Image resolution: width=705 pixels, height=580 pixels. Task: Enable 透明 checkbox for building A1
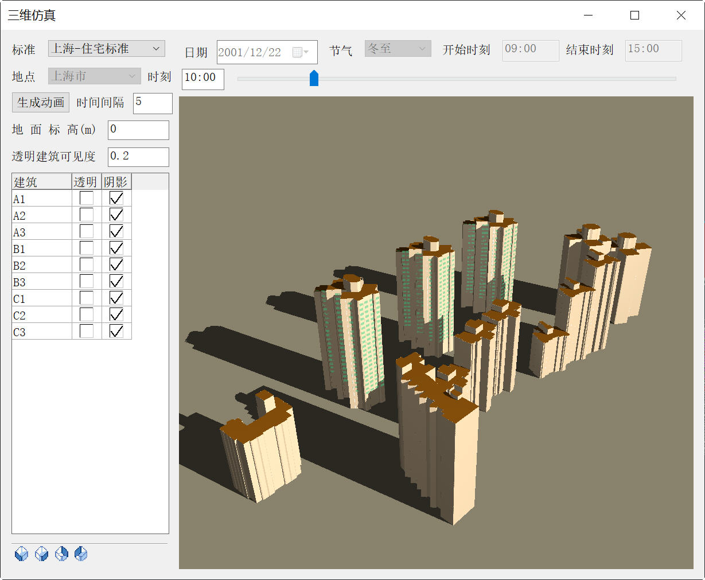coord(87,198)
